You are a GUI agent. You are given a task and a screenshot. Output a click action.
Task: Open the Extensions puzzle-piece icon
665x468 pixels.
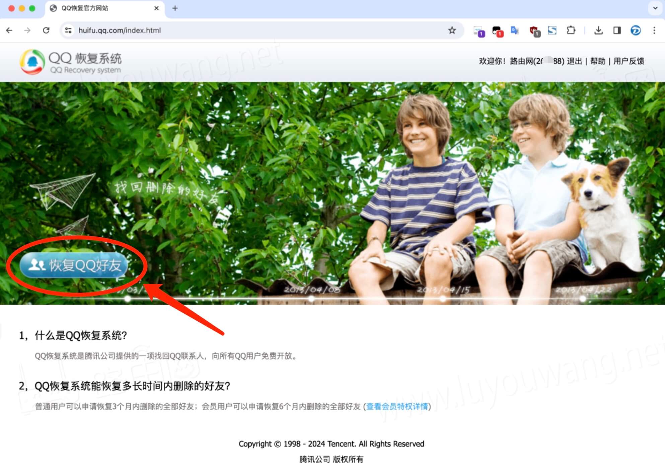point(571,30)
